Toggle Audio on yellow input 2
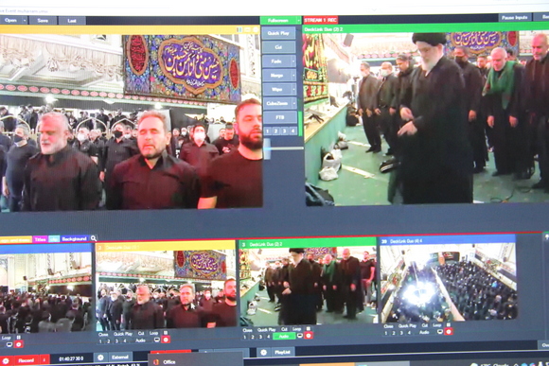 click(x=140, y=340)
